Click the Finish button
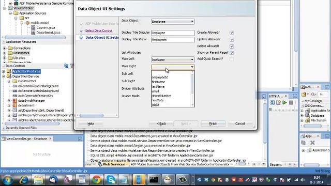 point(213,124)
